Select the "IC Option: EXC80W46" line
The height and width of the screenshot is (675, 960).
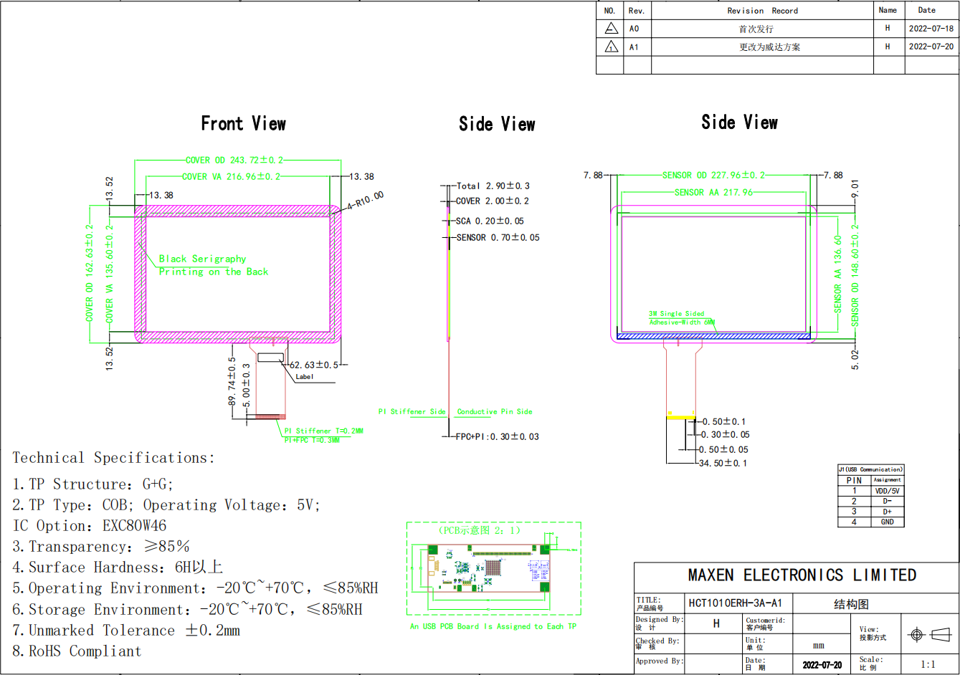coord(90,526)
